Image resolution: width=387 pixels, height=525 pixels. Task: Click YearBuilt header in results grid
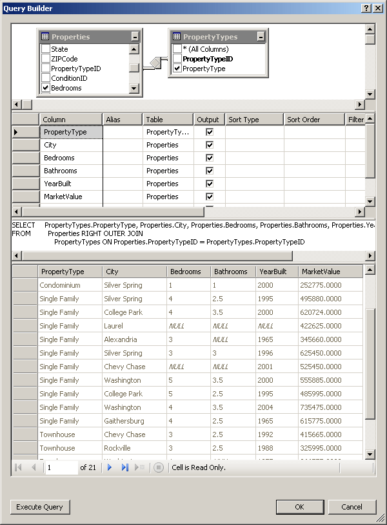pos(277,272)
